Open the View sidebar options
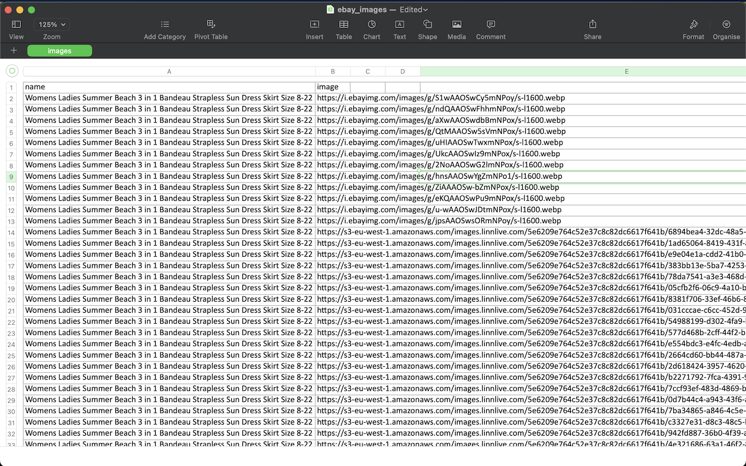 [x=16, y=24]
